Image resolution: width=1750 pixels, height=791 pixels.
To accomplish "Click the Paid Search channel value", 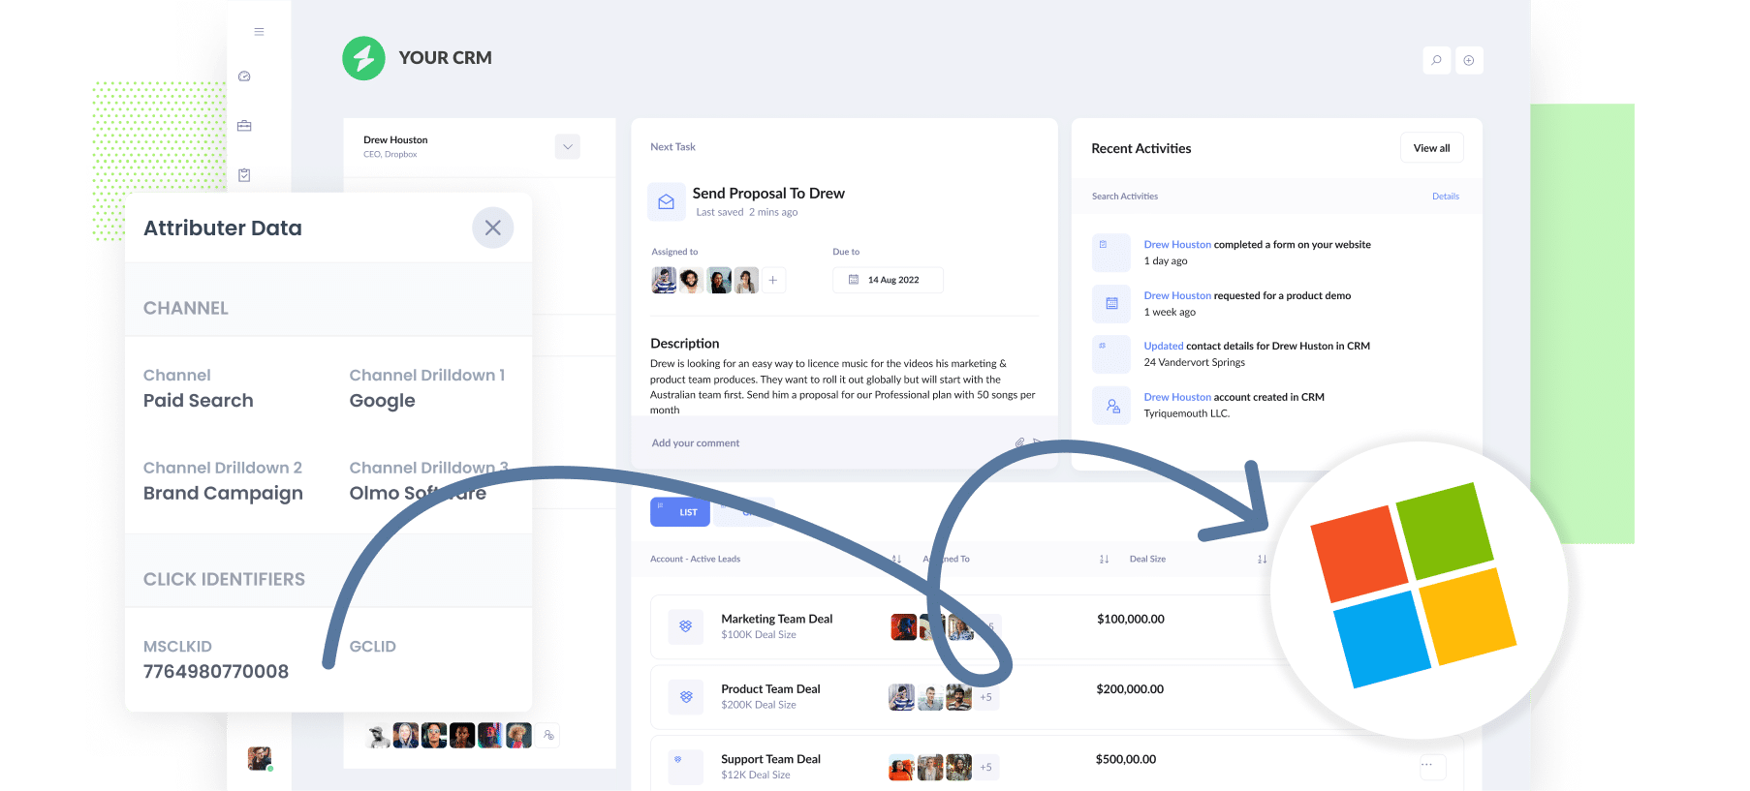I will point(199,401).
